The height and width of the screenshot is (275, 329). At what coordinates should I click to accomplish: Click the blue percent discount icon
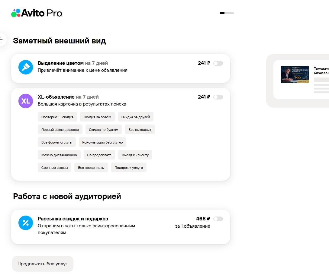26,223
